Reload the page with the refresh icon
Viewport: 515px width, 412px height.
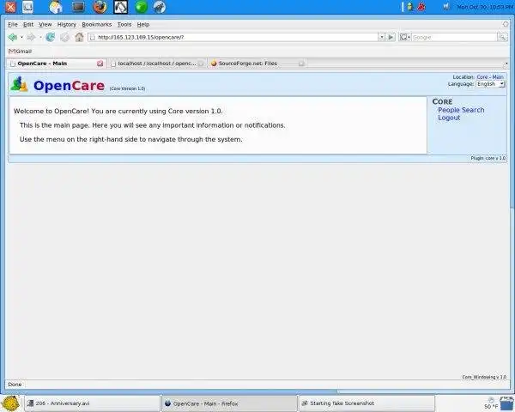51,38
